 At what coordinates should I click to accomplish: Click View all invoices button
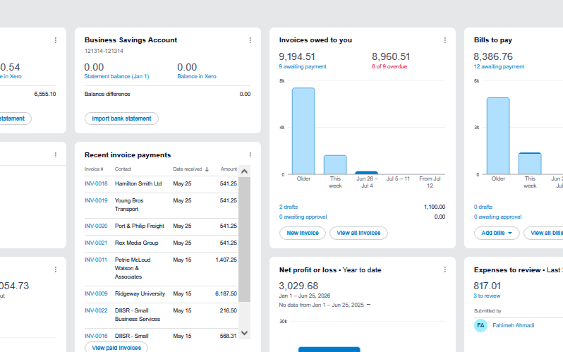coord(358,233)
